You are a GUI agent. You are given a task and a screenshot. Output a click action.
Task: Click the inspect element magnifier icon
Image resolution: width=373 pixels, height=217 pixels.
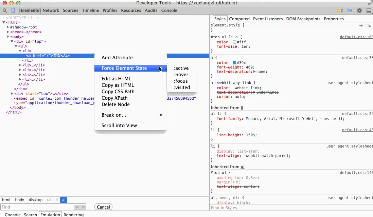5,11
